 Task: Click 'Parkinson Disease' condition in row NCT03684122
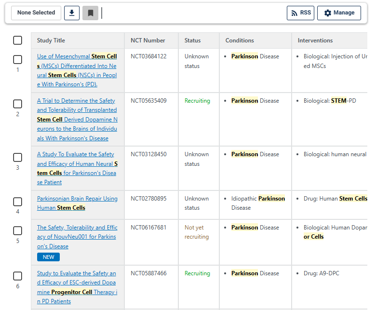point(255,56)
